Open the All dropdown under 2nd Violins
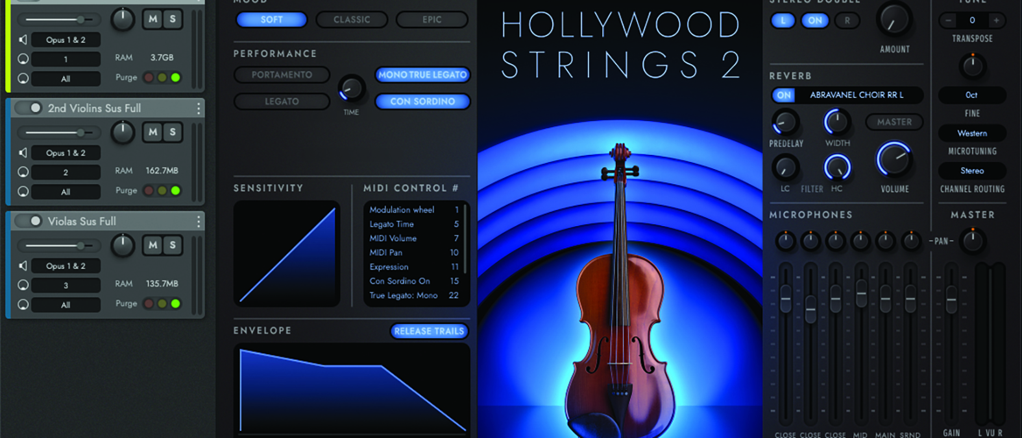 pyautogui.click(x=66, y=192)
